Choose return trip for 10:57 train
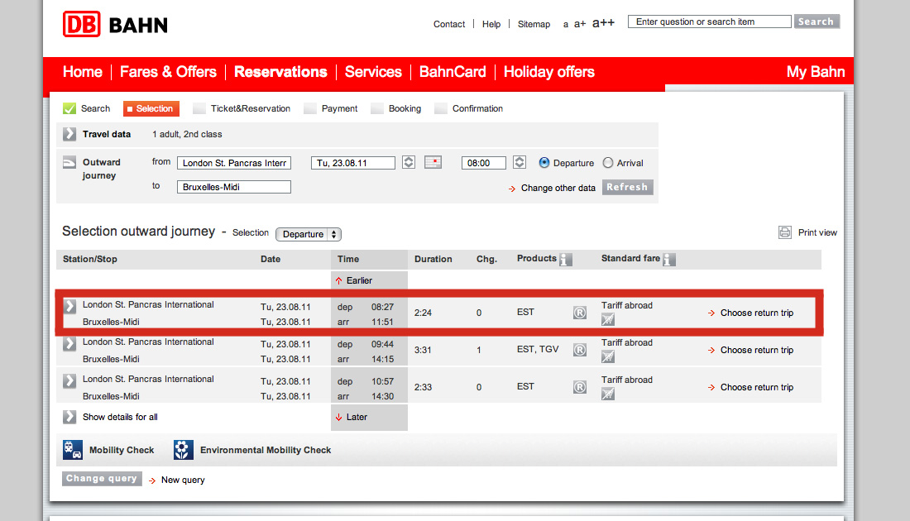 (x=756, y=387)
